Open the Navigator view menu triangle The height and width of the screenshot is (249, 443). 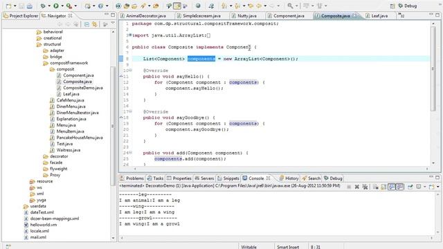pos(113,23)
